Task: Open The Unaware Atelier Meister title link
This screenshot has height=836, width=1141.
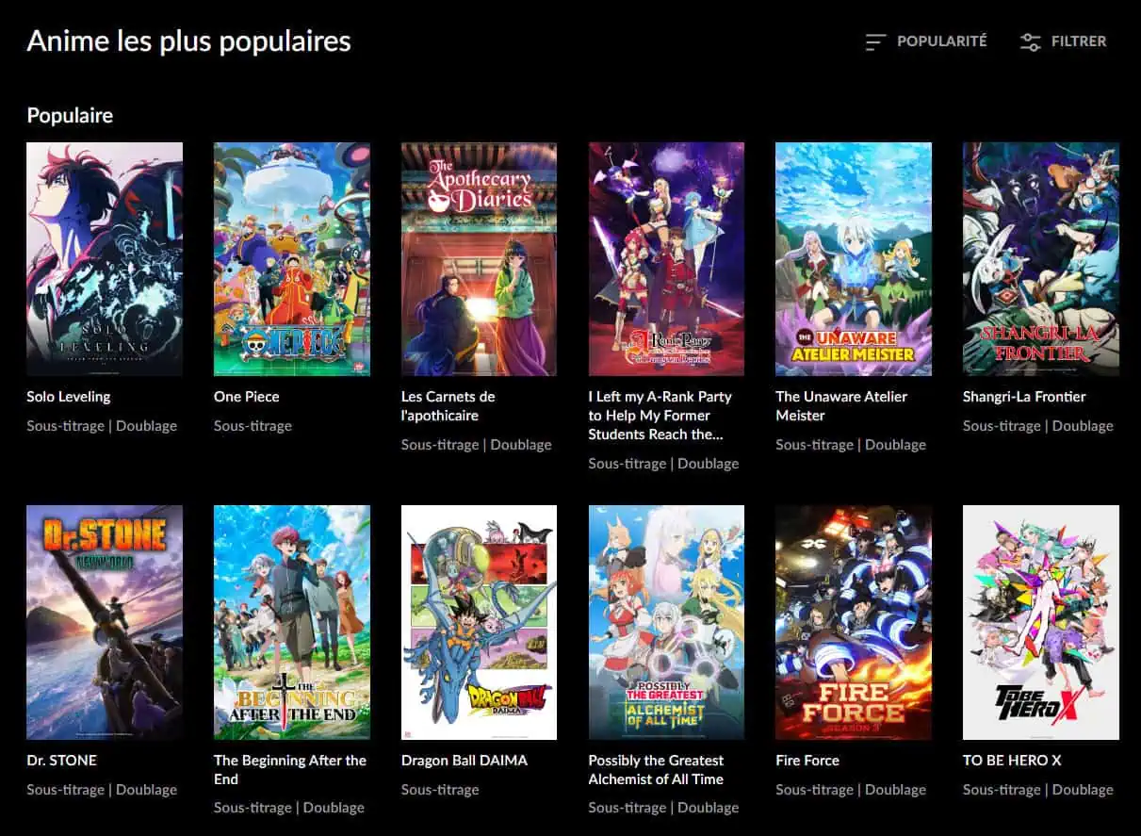Action: 841,406
